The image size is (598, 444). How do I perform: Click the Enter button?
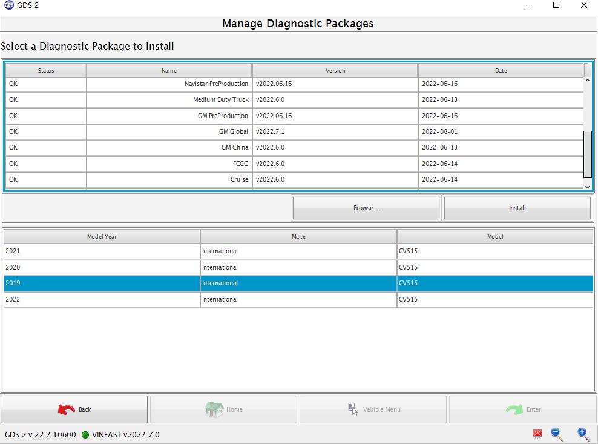523,409
